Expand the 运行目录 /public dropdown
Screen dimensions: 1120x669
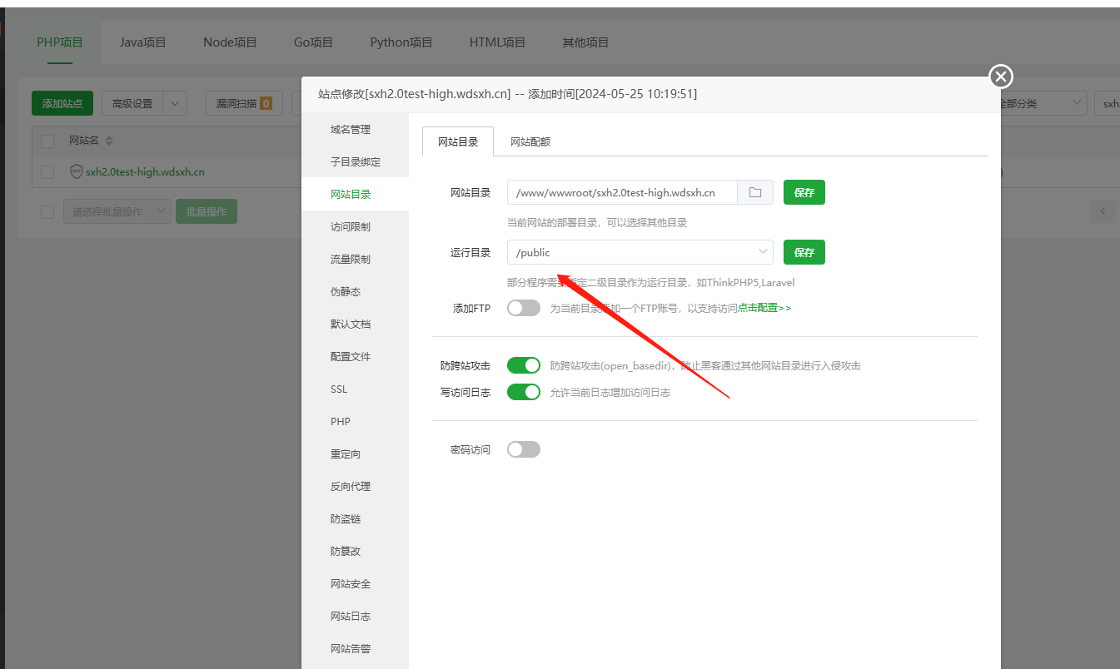(640, 252)
